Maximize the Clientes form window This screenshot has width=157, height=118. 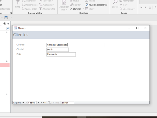coord(137,28)
